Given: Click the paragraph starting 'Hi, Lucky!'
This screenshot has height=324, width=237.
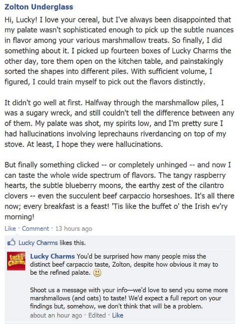Looking at the screenshot, I should (119, 51).
